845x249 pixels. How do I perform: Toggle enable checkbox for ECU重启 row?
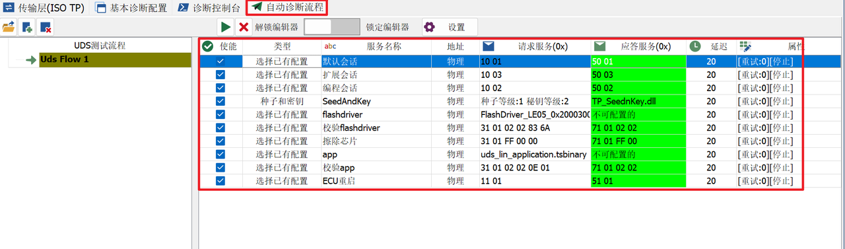[220, 180]
